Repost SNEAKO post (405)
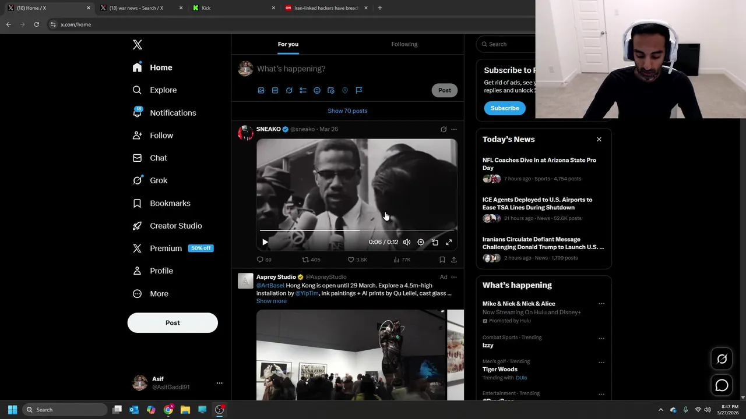746x419 pixels. tap(311, 260)
